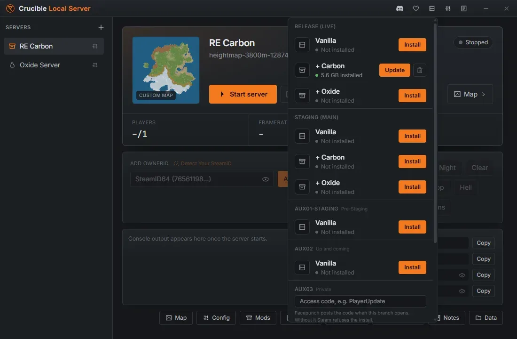Screen dimensions: 517x339
Task: Click the Night time button
Action: point(447,168)
